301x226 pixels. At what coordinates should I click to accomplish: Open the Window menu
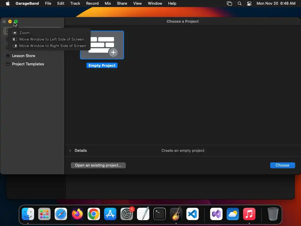[x=155, y=4]
